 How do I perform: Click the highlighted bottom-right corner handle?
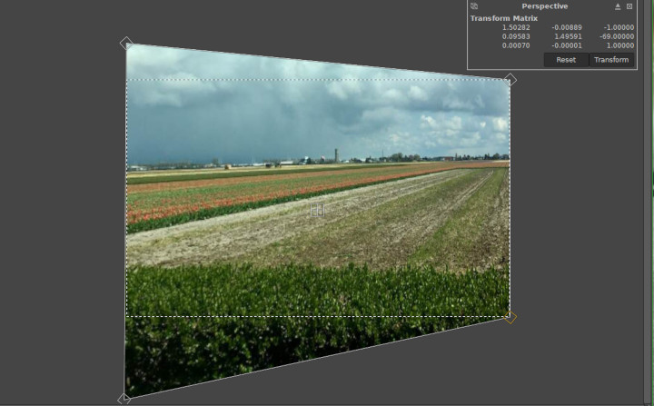(510, 317)
